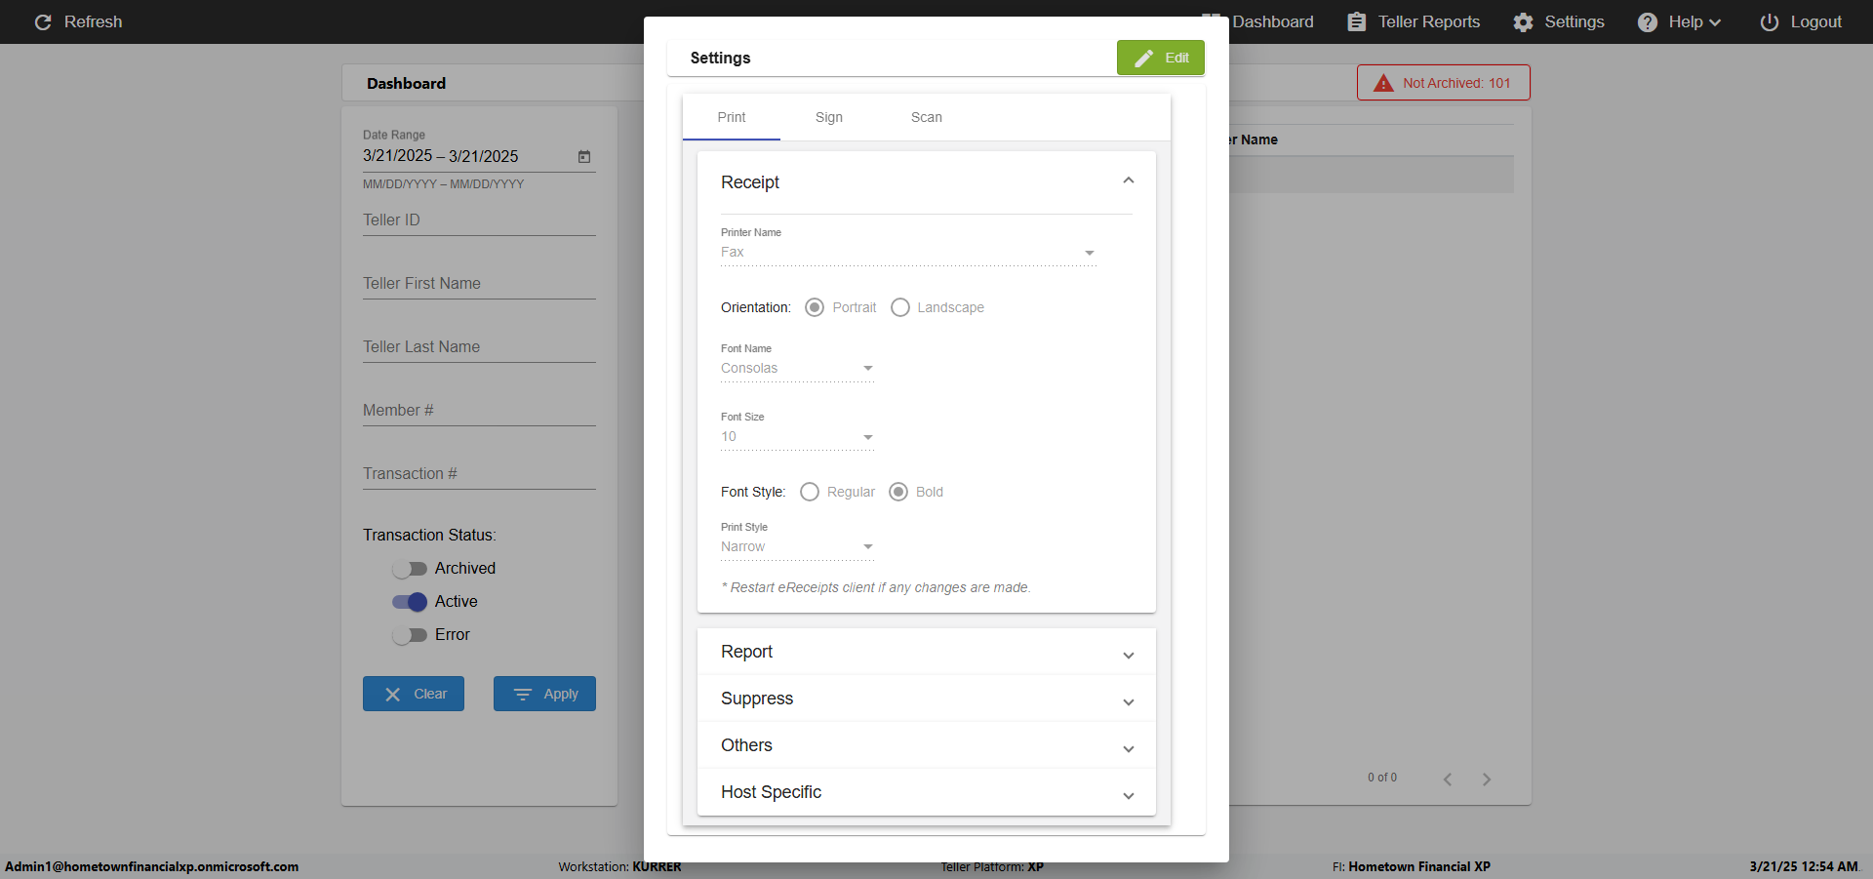Expand the Report section
The width and height of the screenshot is (1873, 879).
point(927,652)
